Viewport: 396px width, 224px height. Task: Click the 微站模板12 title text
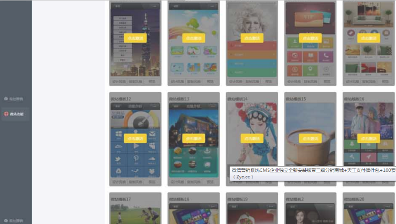121,99
